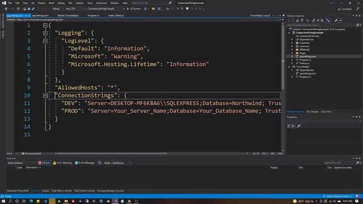Collapse the LogLevel block on line 3

pos(45,41)
